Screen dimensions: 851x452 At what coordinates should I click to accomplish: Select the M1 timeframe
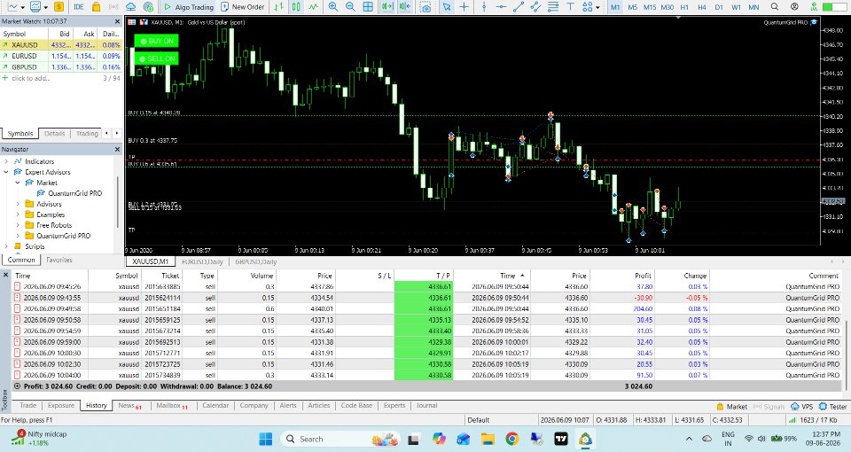[x=615, y=7]
